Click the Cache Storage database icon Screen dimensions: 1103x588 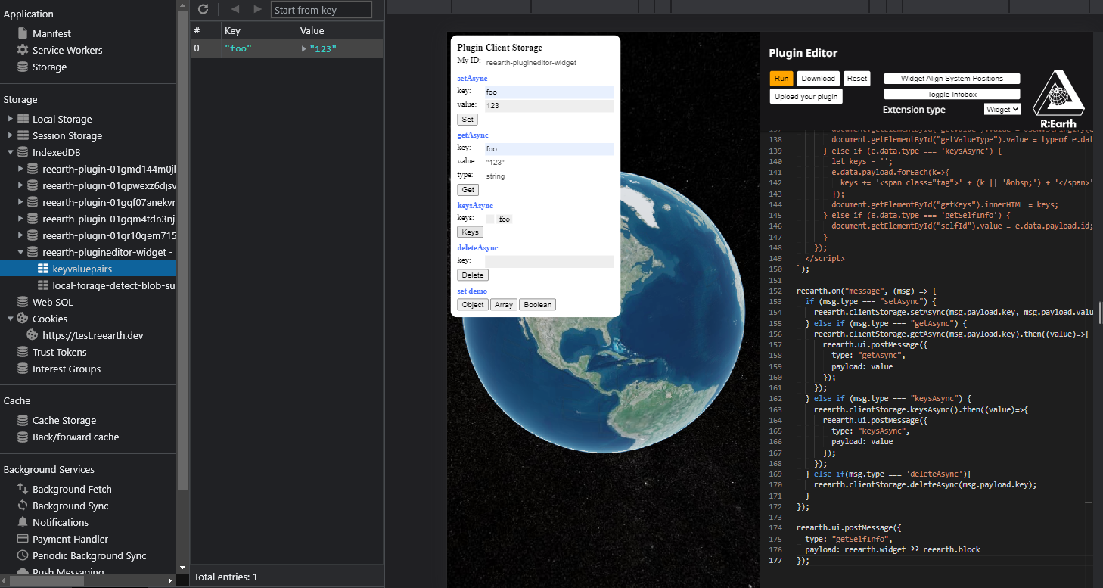click(x=23, y=420)
